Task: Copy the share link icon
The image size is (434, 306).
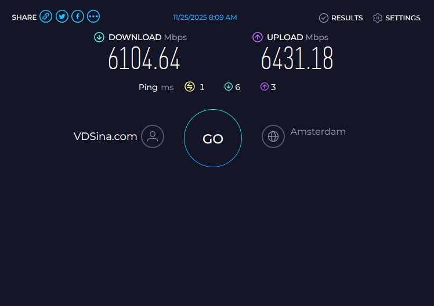Action: [46, 17]
